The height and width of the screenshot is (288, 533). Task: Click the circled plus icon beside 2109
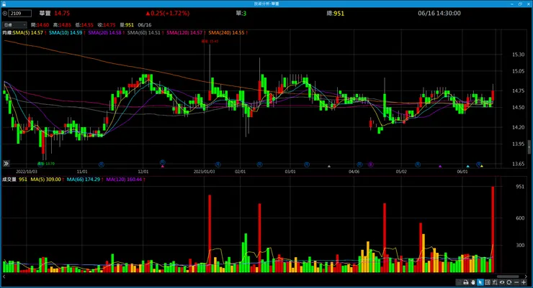(5, 13)
